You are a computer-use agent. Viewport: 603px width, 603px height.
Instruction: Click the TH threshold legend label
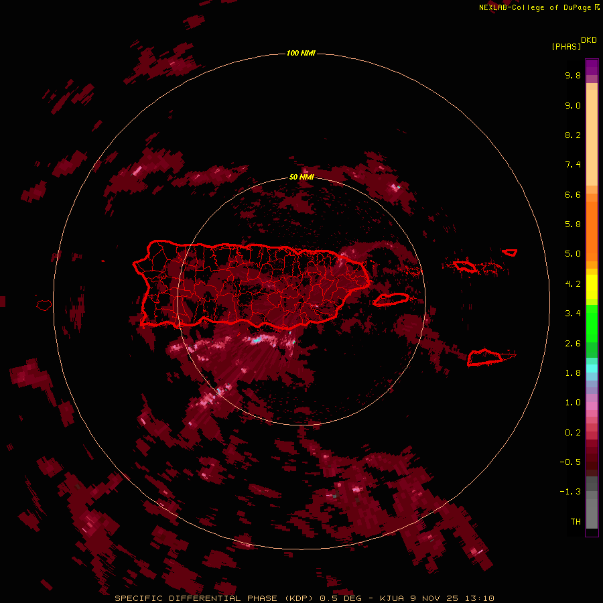pyautogui.click(x=576, y=522)
